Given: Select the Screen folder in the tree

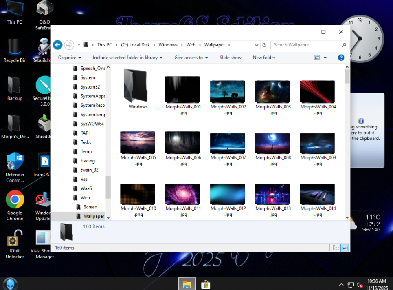Looking at the screenshot, I should click(x=90, y=207).
